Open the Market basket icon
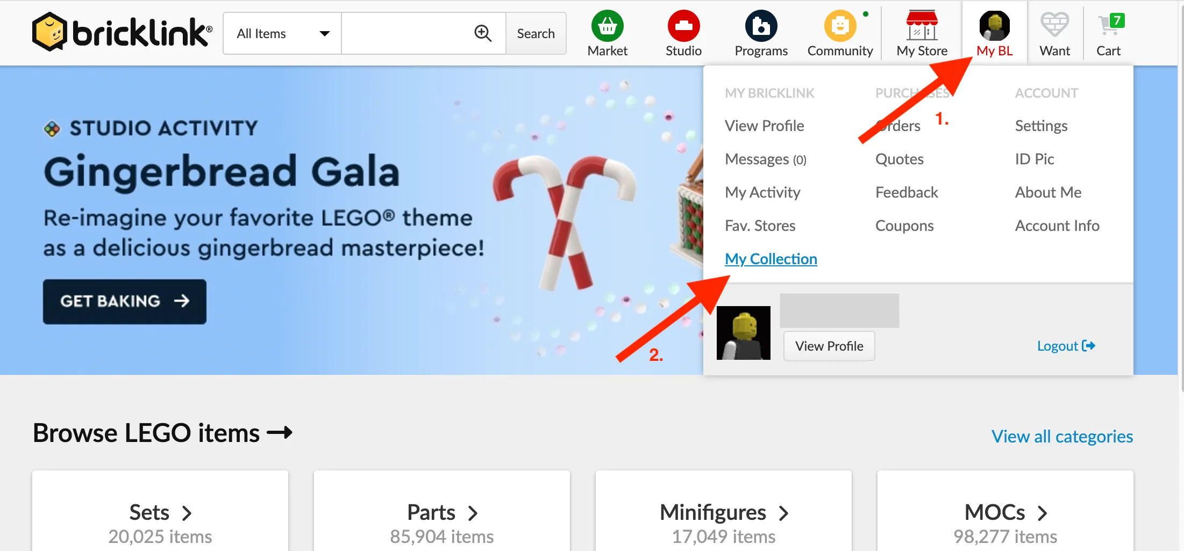This screenshot has height=551, width=1184. tap(607, 26)
